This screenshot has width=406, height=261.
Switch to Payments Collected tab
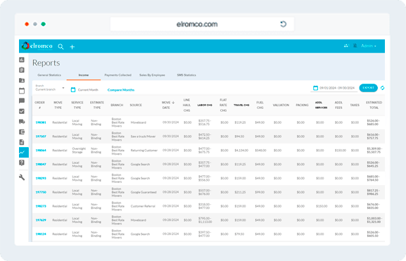click(118, 75)
